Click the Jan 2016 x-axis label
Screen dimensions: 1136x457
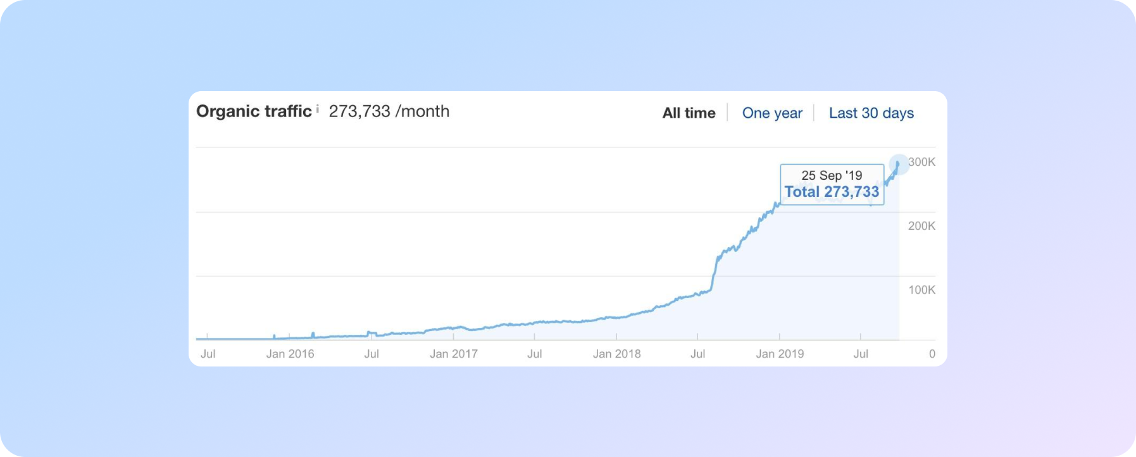point(290,354)
